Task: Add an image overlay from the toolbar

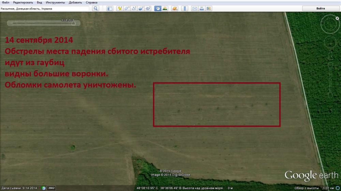Action: pos(141,8)
